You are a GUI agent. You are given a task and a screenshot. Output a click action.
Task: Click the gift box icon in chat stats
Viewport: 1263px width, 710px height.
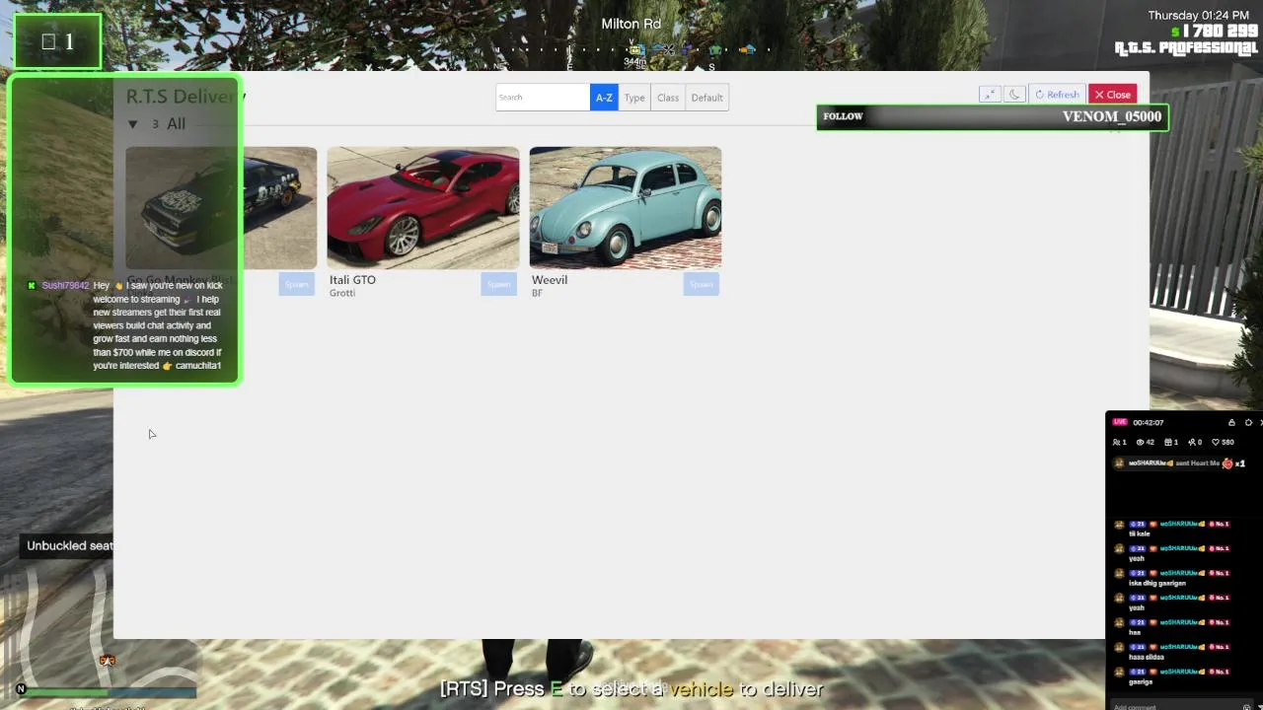click(1168, 442)
